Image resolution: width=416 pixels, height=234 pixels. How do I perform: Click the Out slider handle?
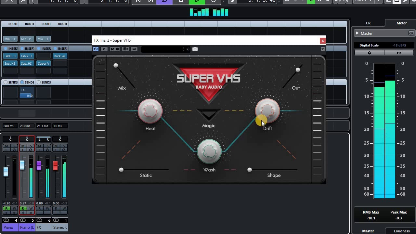pyautogui.click(x=298, y=70)
